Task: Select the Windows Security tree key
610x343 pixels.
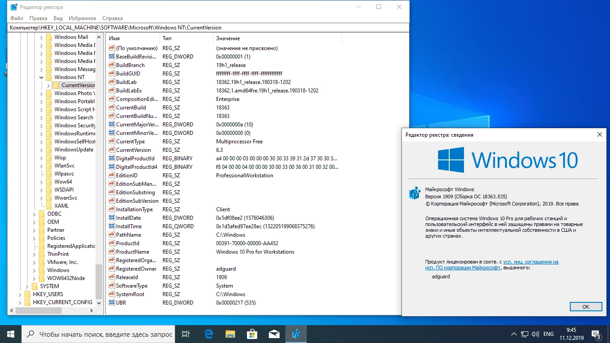Action: pyautogui.click(x=75, y=125)
